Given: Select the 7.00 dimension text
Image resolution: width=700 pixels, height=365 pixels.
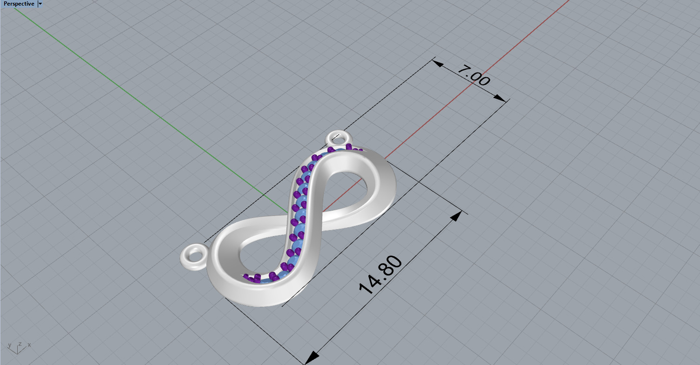Looking at the screenshot, I should 473,76.
